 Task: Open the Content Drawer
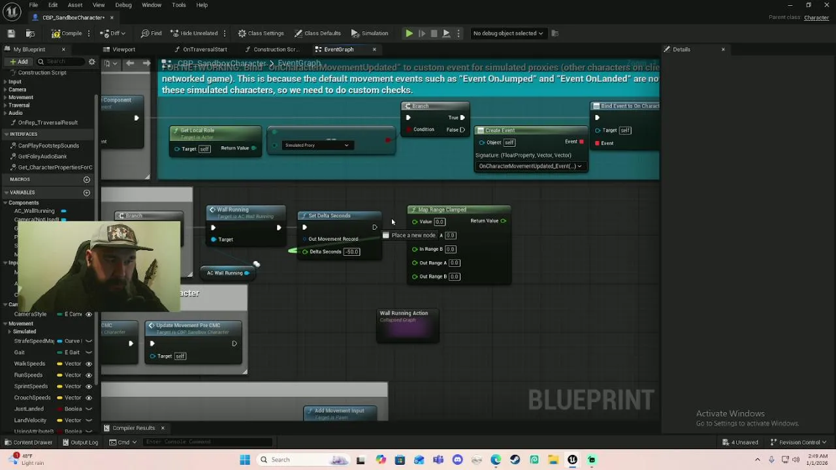point(27,443)
